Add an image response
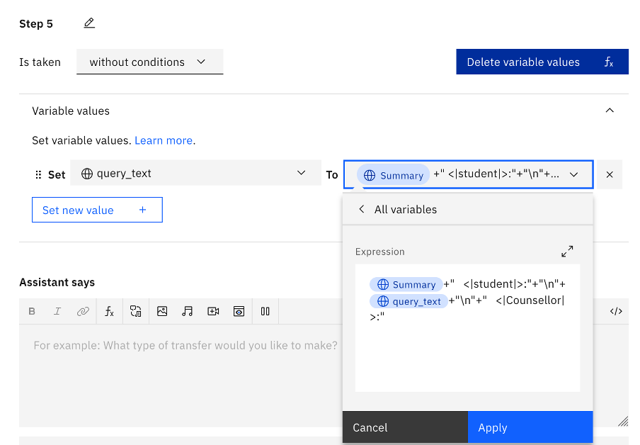 click(x=162, y=311)
